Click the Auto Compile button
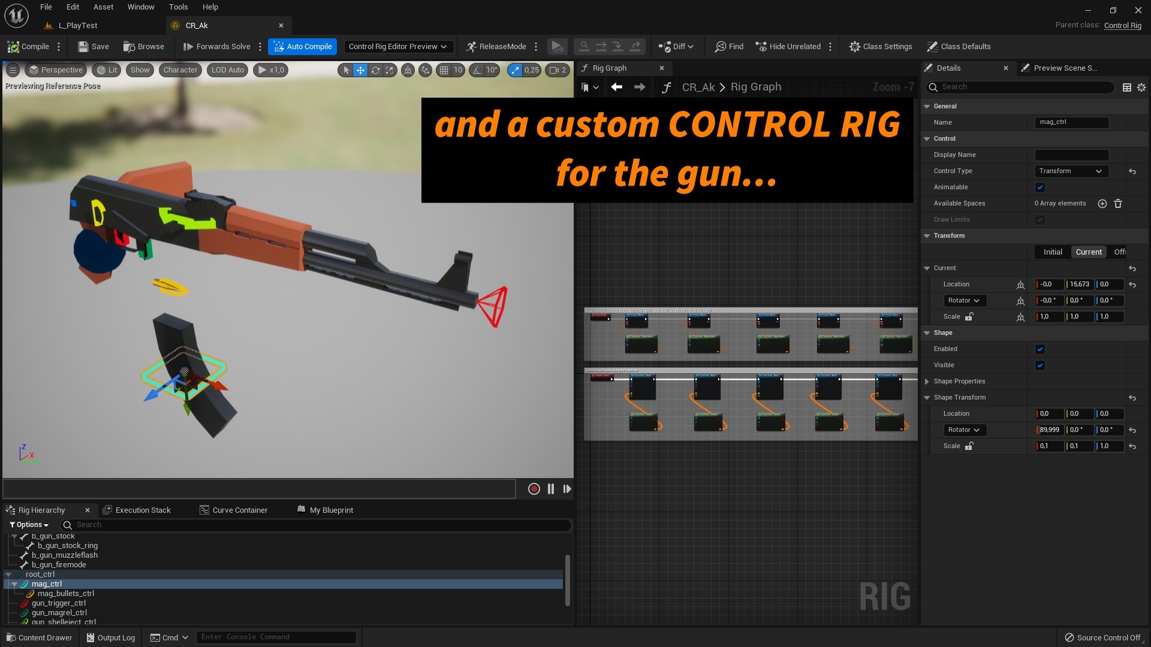 (305, 46)
